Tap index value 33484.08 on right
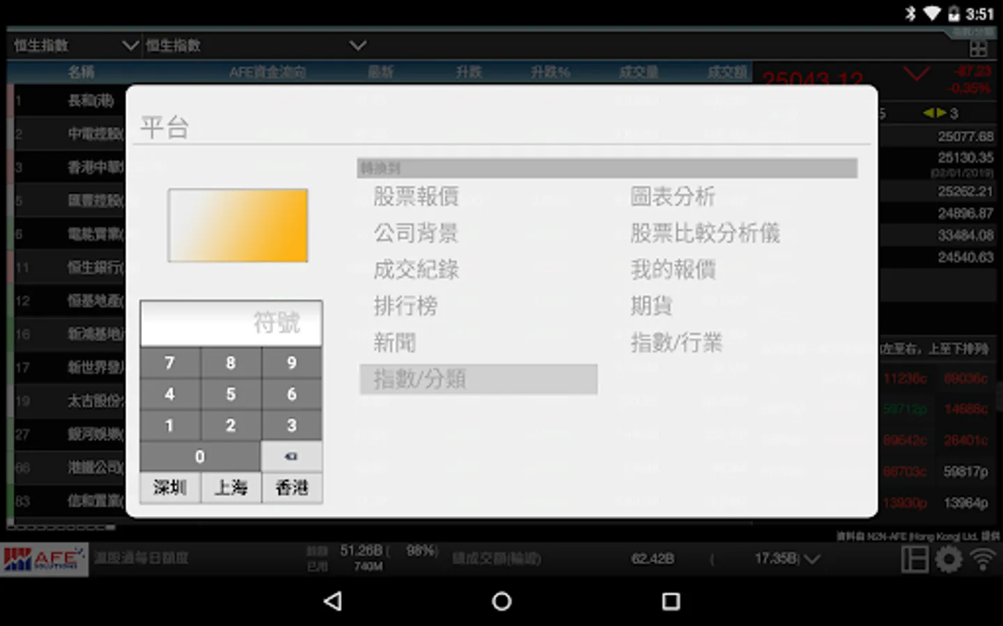 pyautogui.click(x=965, y=235)
